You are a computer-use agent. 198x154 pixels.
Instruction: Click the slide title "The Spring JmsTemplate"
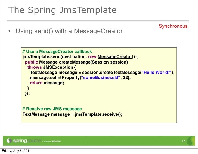[x=62, y=10]
